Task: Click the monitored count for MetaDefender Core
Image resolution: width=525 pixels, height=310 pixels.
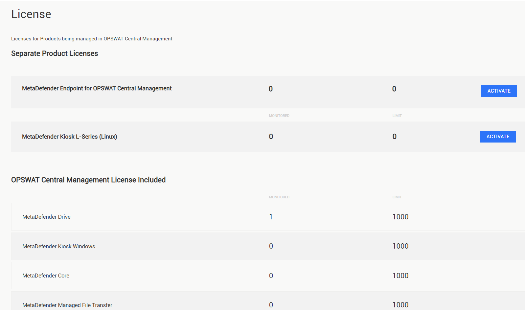Action: 271,276
